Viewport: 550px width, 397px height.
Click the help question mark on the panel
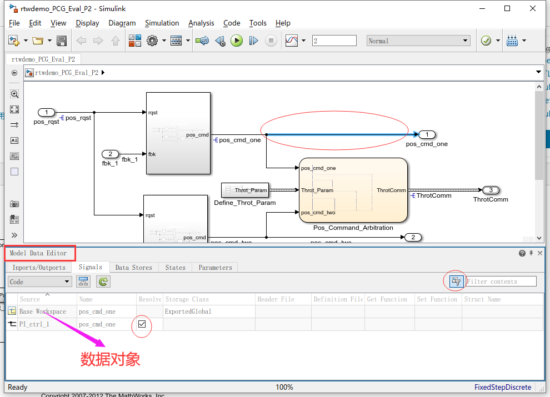pyautogui.click(x=522, y=253)
